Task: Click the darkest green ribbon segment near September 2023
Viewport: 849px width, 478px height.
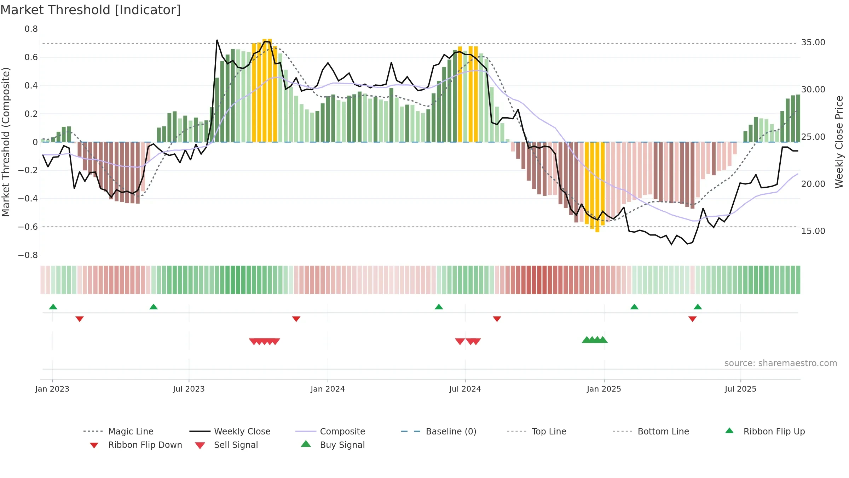Action: 238,280
